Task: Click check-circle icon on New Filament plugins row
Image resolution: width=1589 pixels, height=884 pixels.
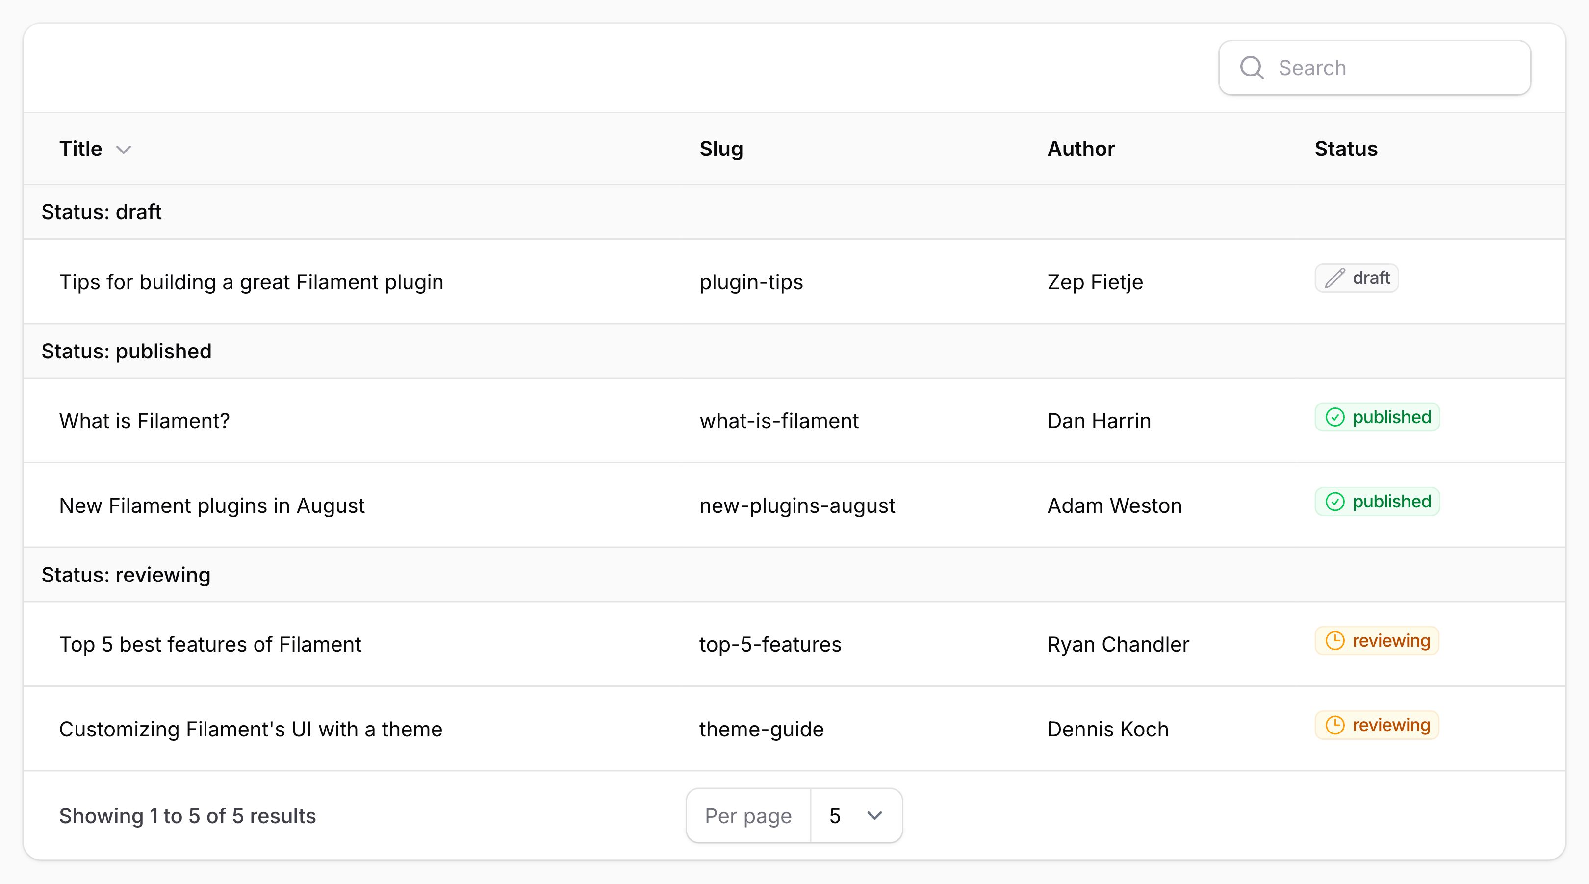Action: (1334, 502)
